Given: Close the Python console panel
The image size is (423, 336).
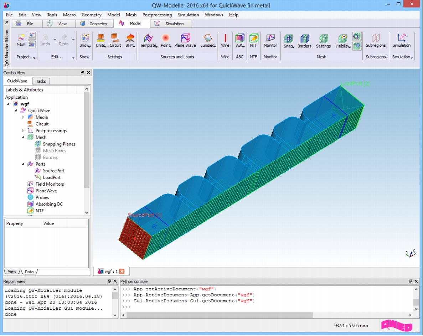Looking at the screenshot, I should click(x=416, y=281).
